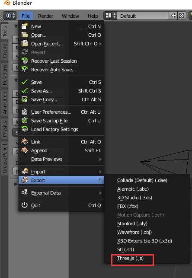Open the Render menu
Image resolution: width=192 pixels, height=278 pixels.
45,16
